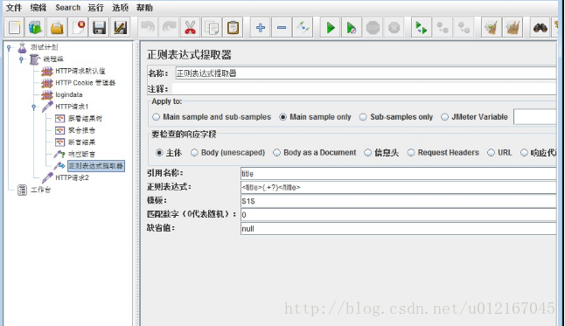Select 工作台 in the tree
Viewport: 565px width, 326px height.
(x=41, y=190)
